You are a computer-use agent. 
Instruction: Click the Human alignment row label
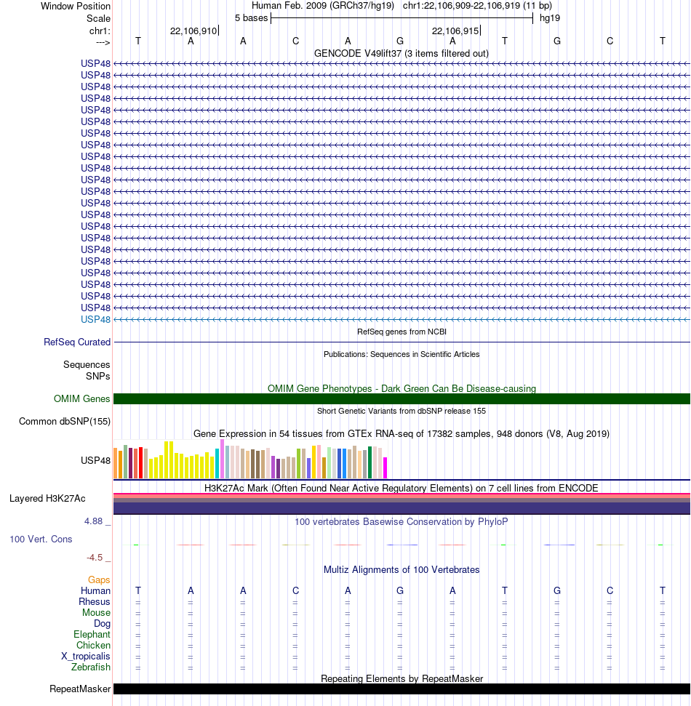tap(95, 590)
